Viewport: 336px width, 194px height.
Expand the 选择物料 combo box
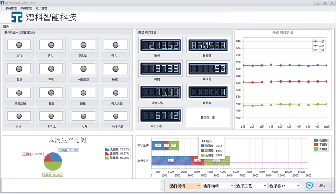218,186
